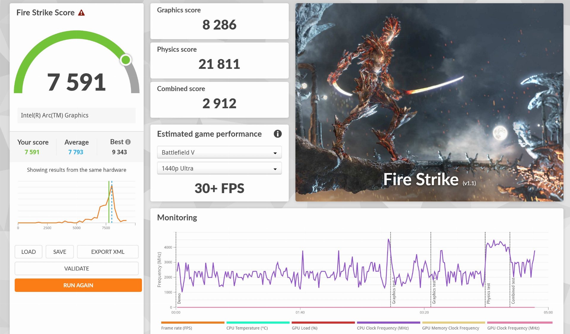
Task: Click the Average score 7 793
Action: tap(76, 152)
